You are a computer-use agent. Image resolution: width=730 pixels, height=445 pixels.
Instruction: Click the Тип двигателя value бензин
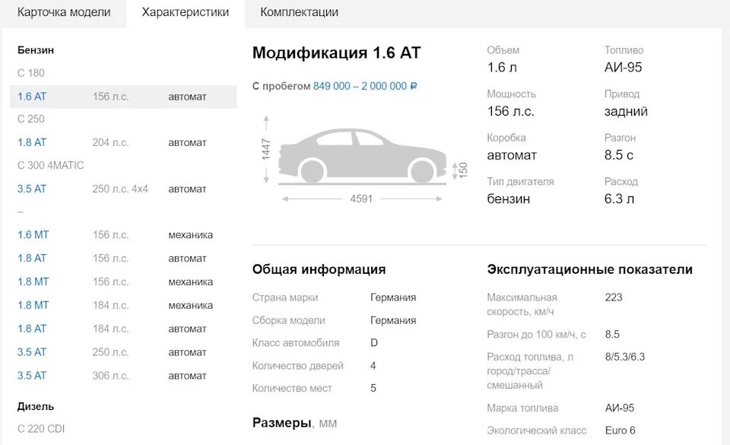point(509,199)
